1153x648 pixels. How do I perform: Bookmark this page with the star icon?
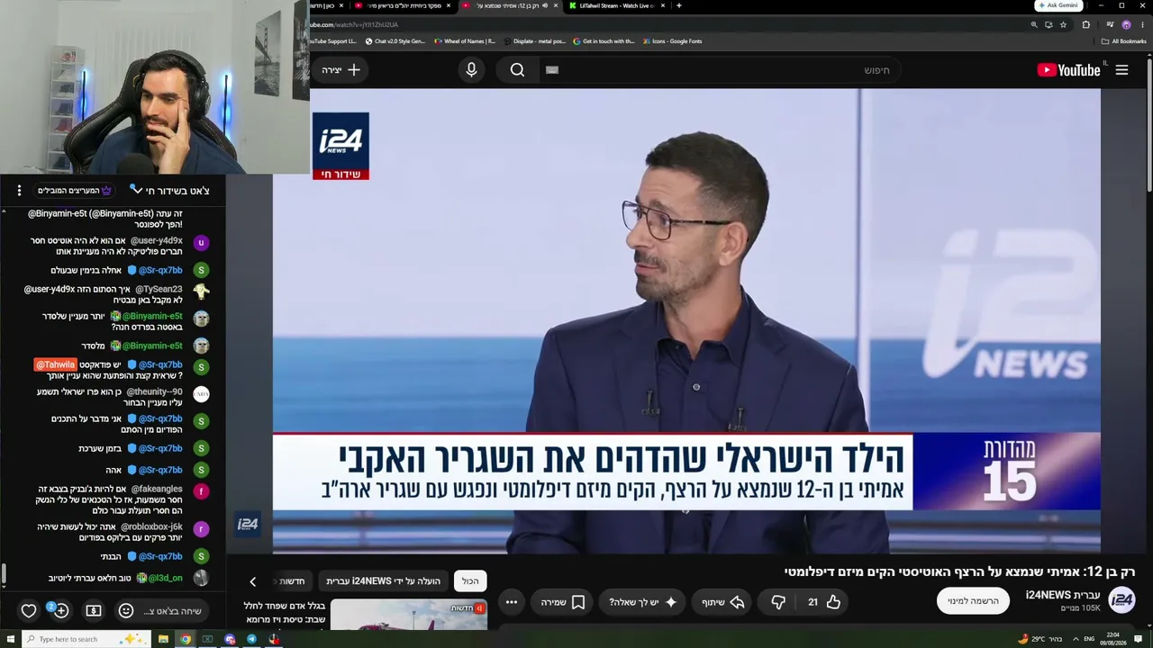tap(1064, 25)
